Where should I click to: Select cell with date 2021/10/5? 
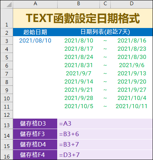pyautogui.click(x=79, y=106)
